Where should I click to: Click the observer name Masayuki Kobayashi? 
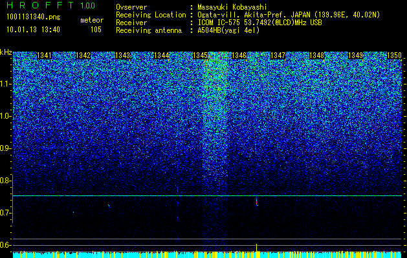click(232, 7)
